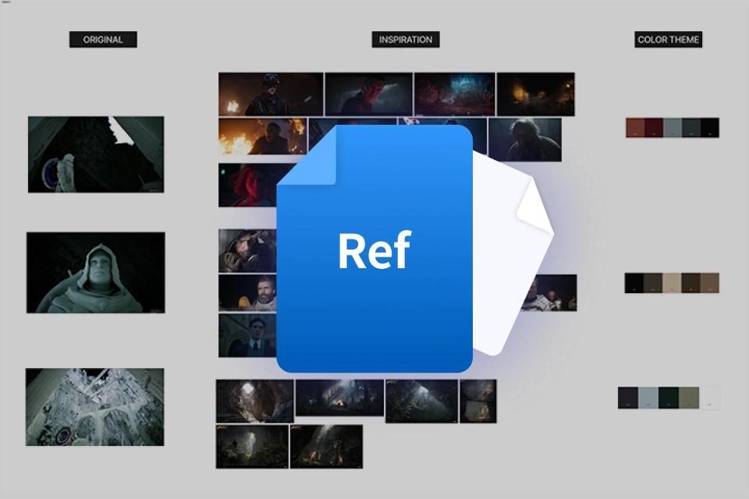749x499 pixels.
Task: Pick the brick red swatch in top palette
Action: 635,128
